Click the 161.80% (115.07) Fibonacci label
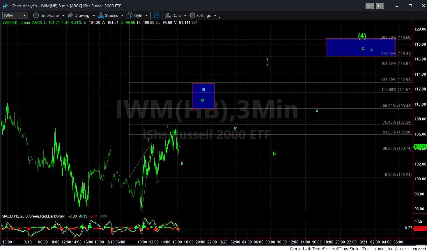The height and width of the screenshot is (251, 427). click(396, 63)
